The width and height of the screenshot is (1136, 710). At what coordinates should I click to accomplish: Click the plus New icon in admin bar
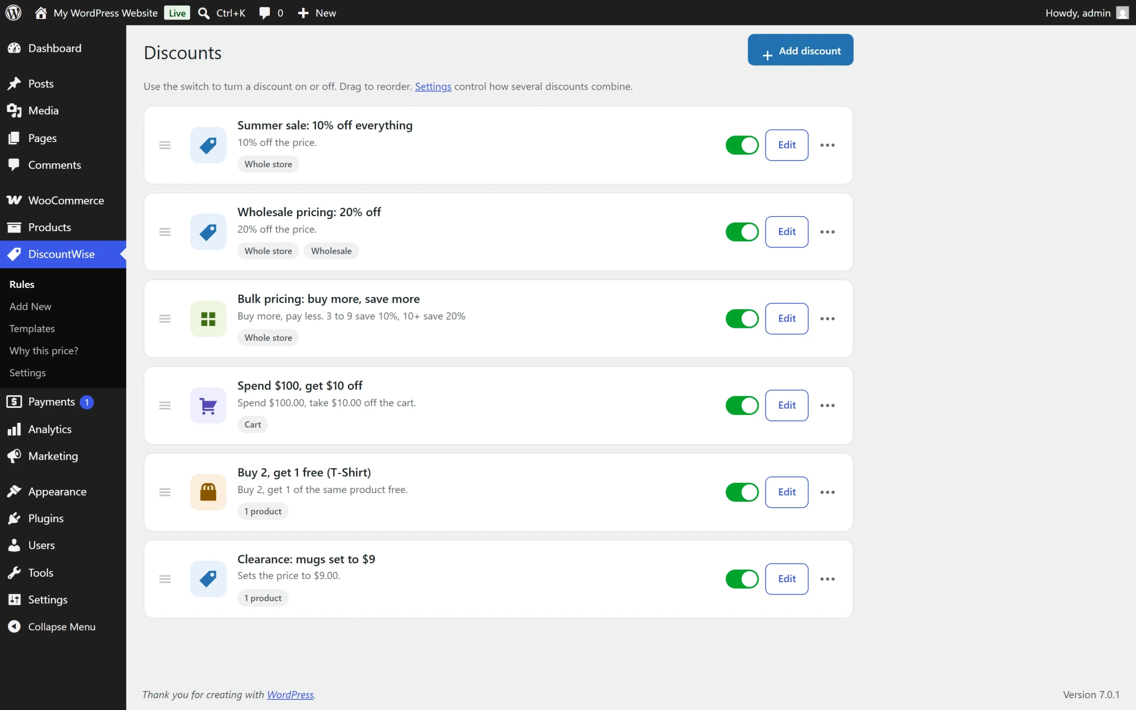[303, 13]
